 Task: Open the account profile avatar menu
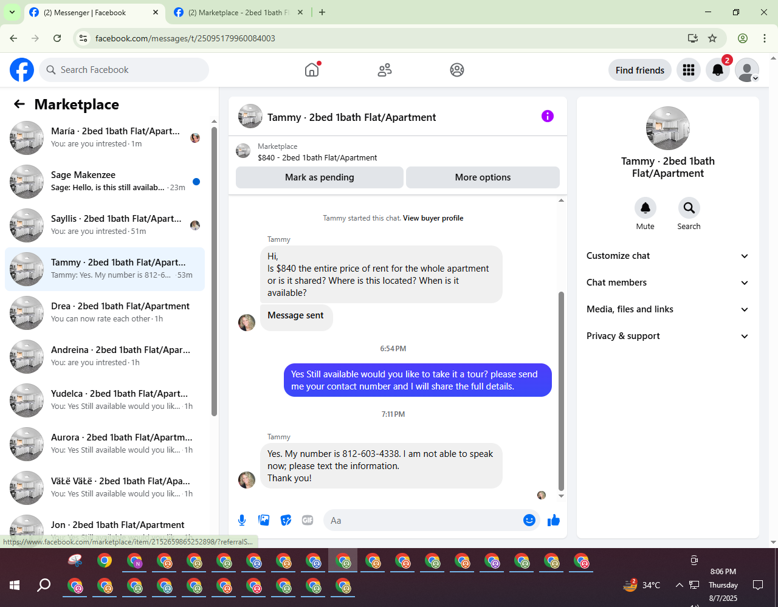[x=747, y=70]
